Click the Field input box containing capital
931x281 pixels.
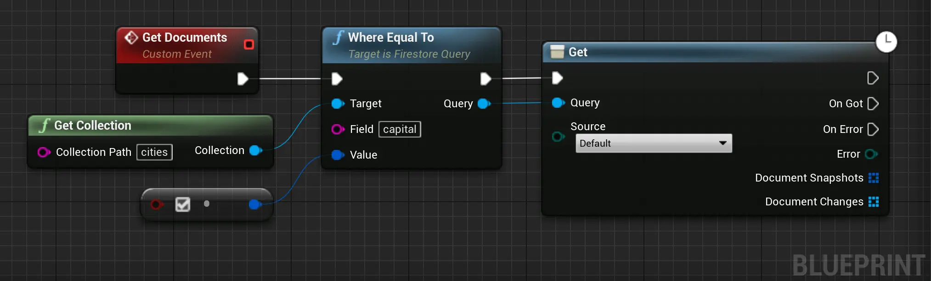point(399,129)
